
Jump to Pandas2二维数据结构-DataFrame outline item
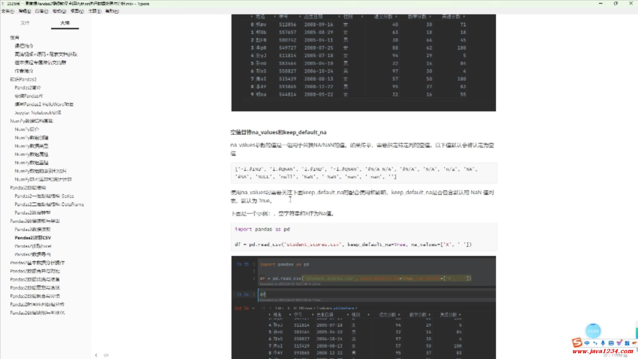pos(49,204)
